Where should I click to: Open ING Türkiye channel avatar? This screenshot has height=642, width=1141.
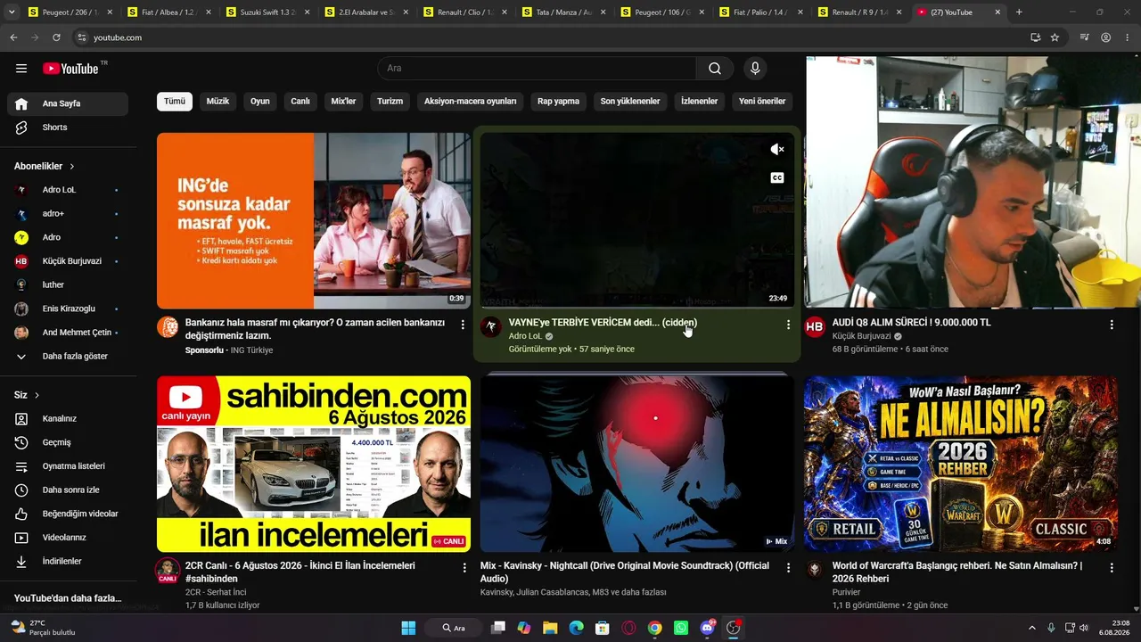[168, 327]
